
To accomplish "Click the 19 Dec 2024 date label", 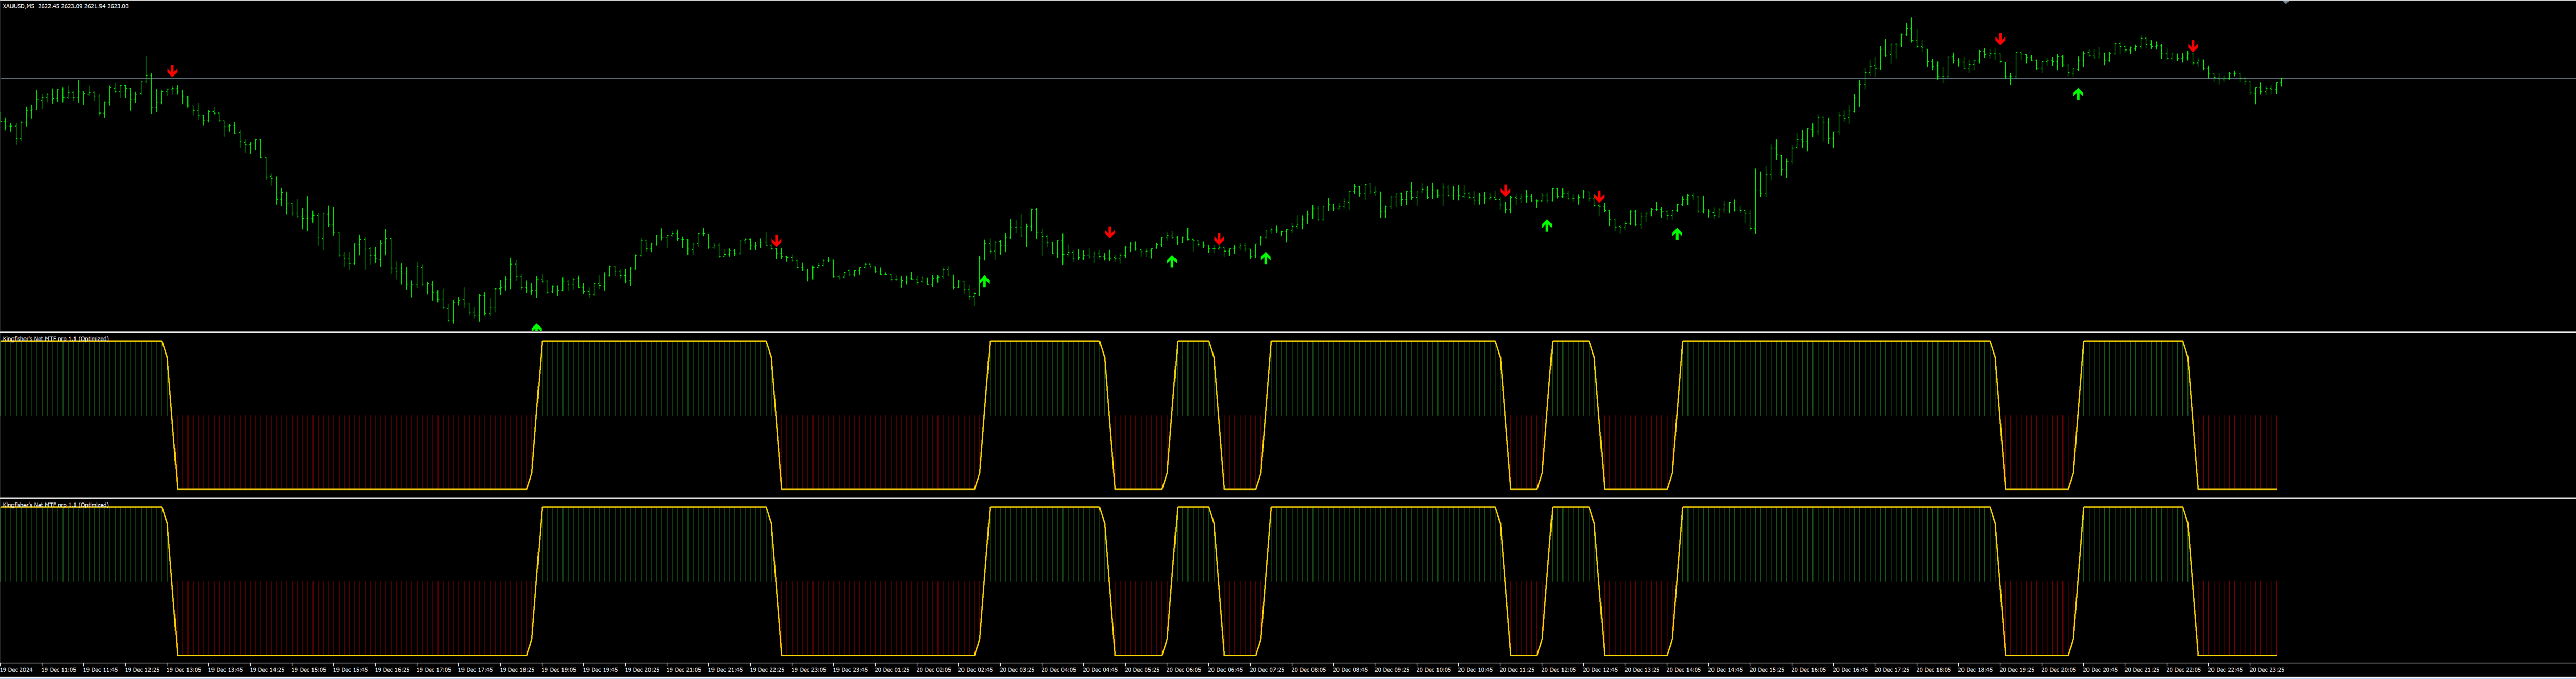I will click(x=17, y=670).
